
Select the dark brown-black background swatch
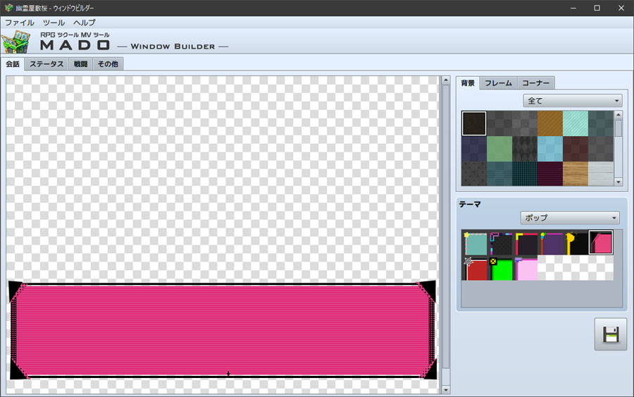click(x=474, y=123)
